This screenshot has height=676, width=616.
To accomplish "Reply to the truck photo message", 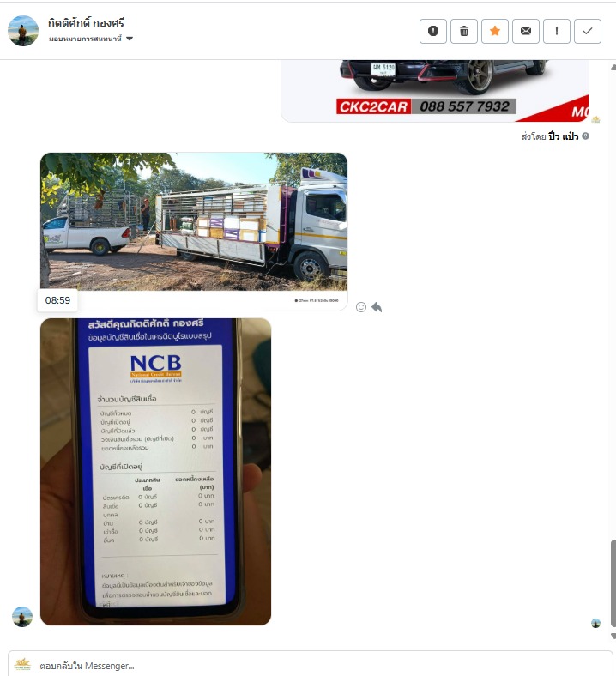I will [x=377, y=307].
